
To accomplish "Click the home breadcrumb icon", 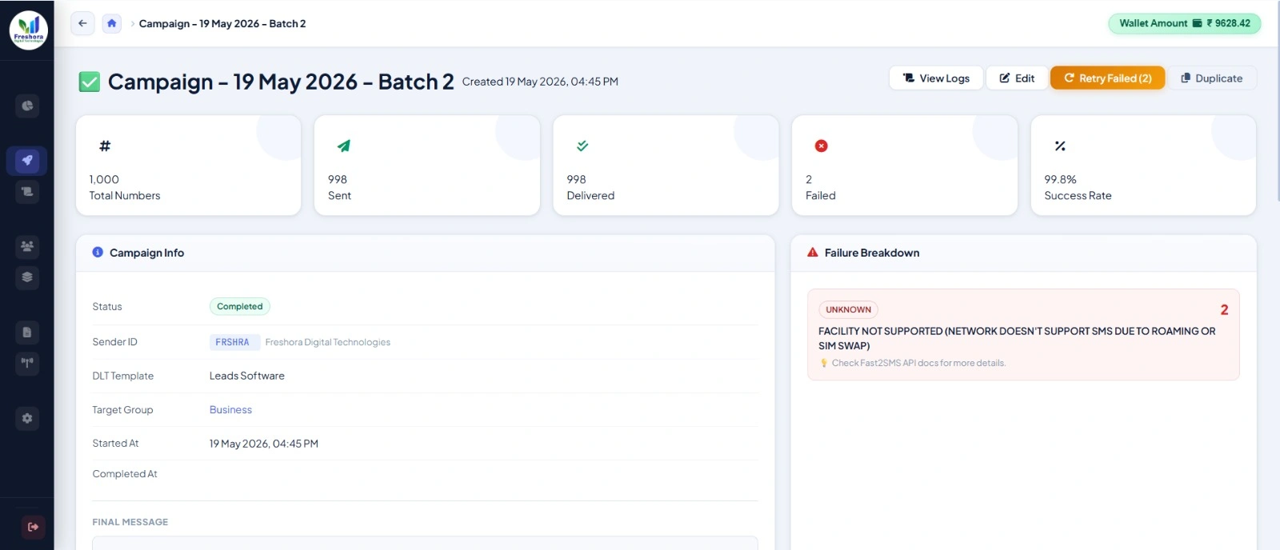I will pos(112,23).
